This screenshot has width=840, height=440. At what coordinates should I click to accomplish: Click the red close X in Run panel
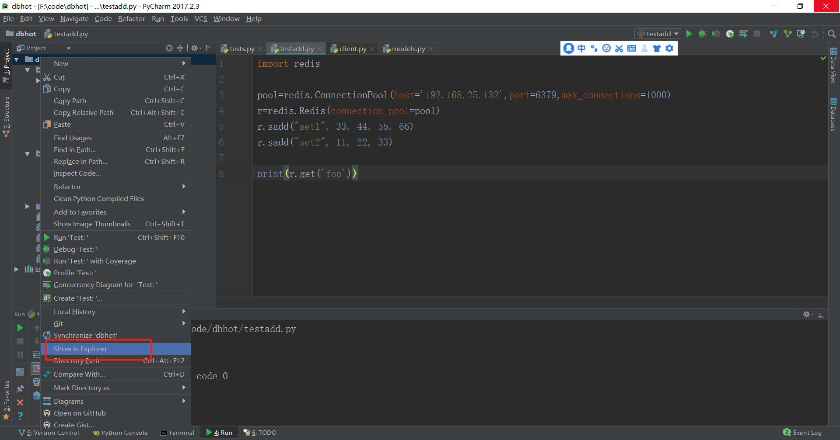pyautogui.click(x=20, y=402)
